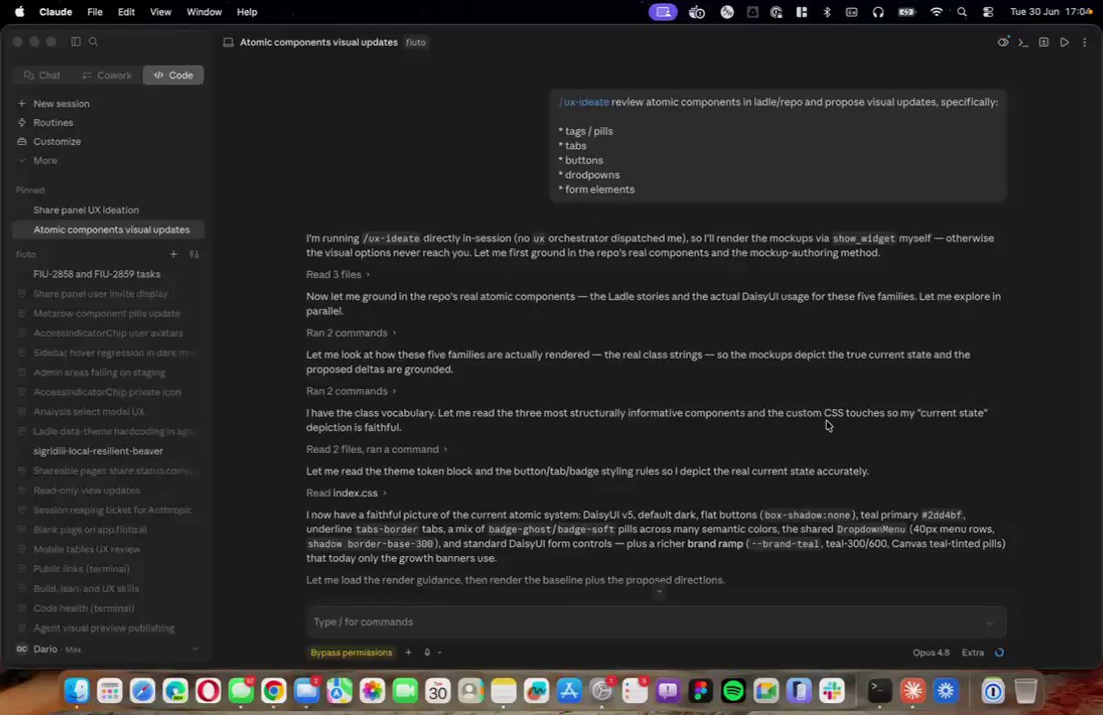Screen dimensions: 1103x715
Task: Jump to bottom with the down-arrow button
Action: pyautogui.click(x=659, y=591)
